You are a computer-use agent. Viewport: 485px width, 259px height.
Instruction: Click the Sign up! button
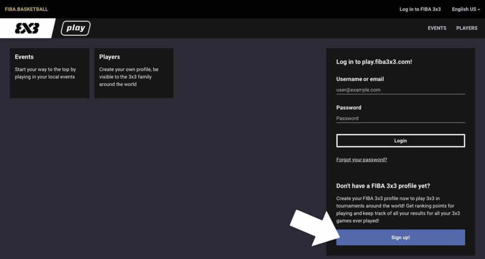[401, 237]
